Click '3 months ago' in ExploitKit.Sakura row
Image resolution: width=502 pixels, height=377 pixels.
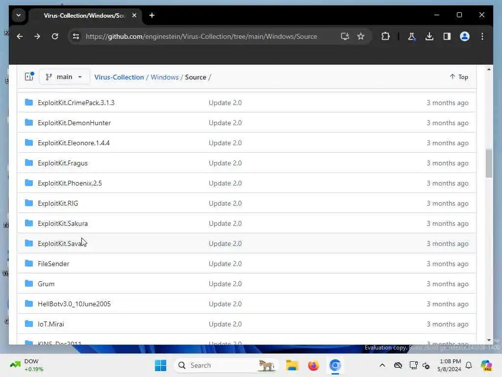pos(447,223)
